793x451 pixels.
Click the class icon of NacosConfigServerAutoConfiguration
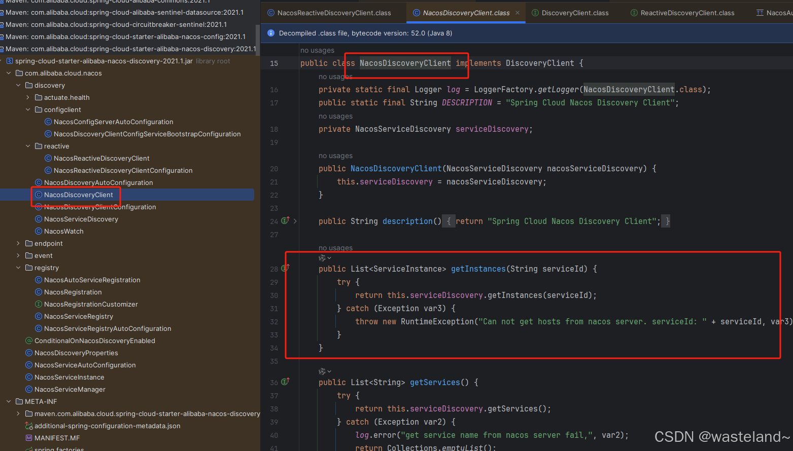click(48, 122)
